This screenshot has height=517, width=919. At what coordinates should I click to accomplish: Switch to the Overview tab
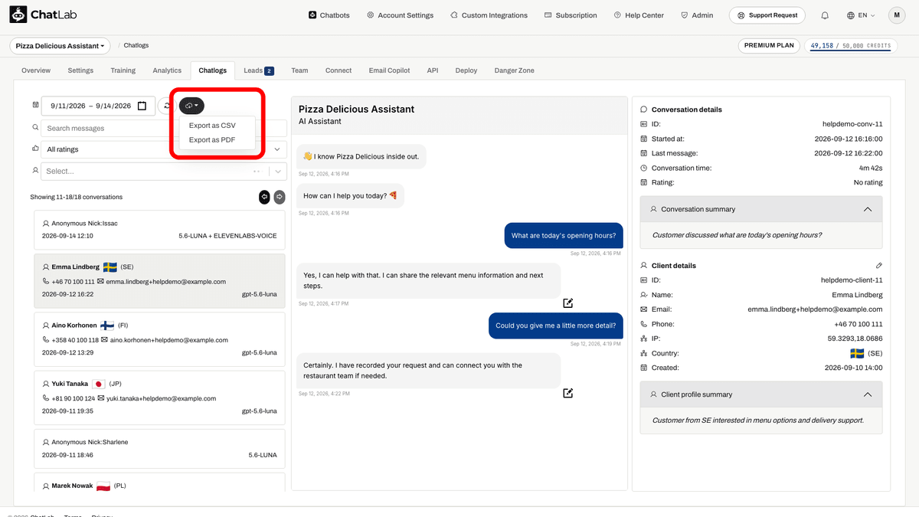point(36,70)
